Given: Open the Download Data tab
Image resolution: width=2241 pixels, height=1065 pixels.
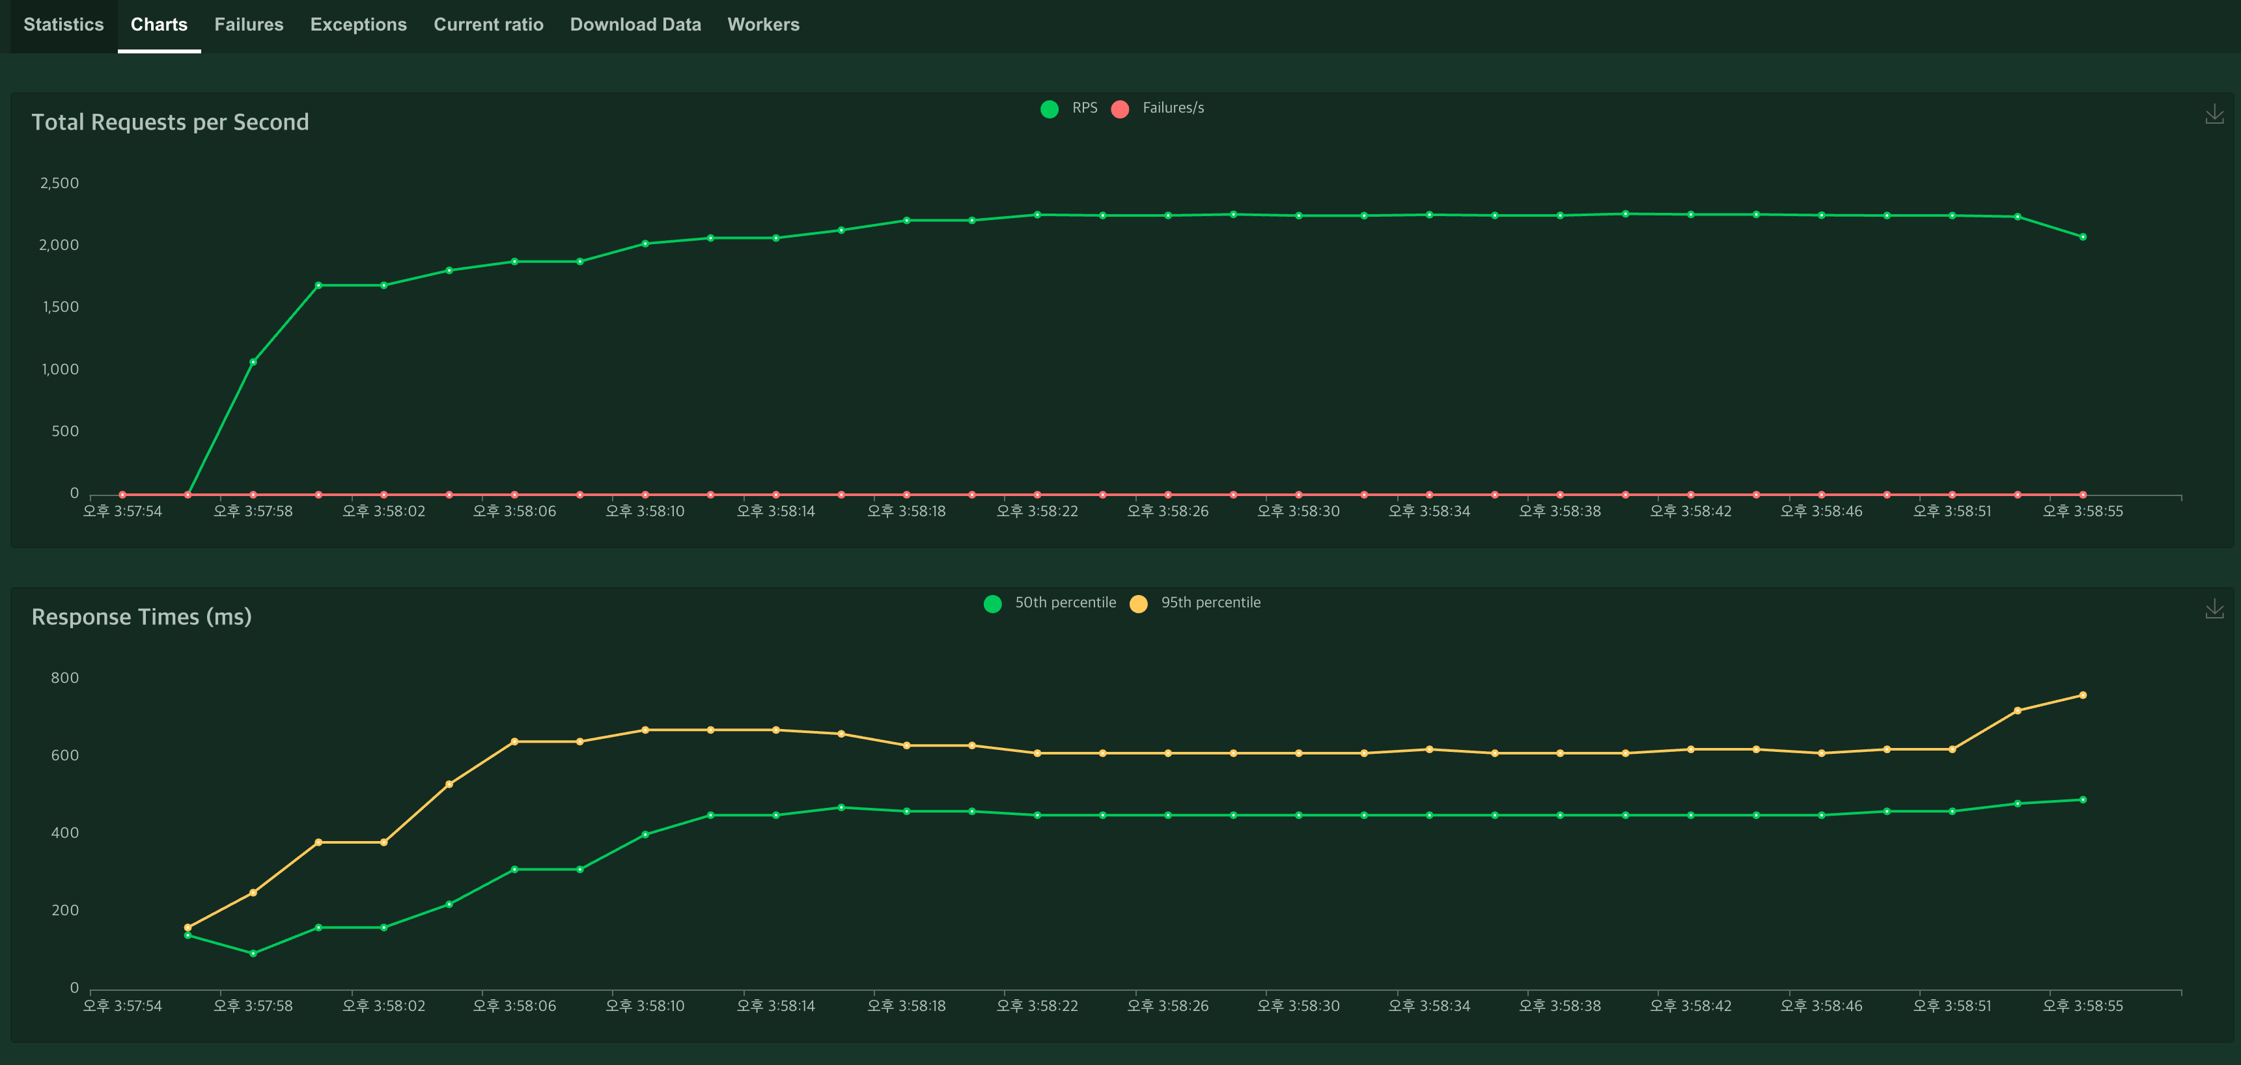Looking at the screenshot, I should click(x=635, y=24).
